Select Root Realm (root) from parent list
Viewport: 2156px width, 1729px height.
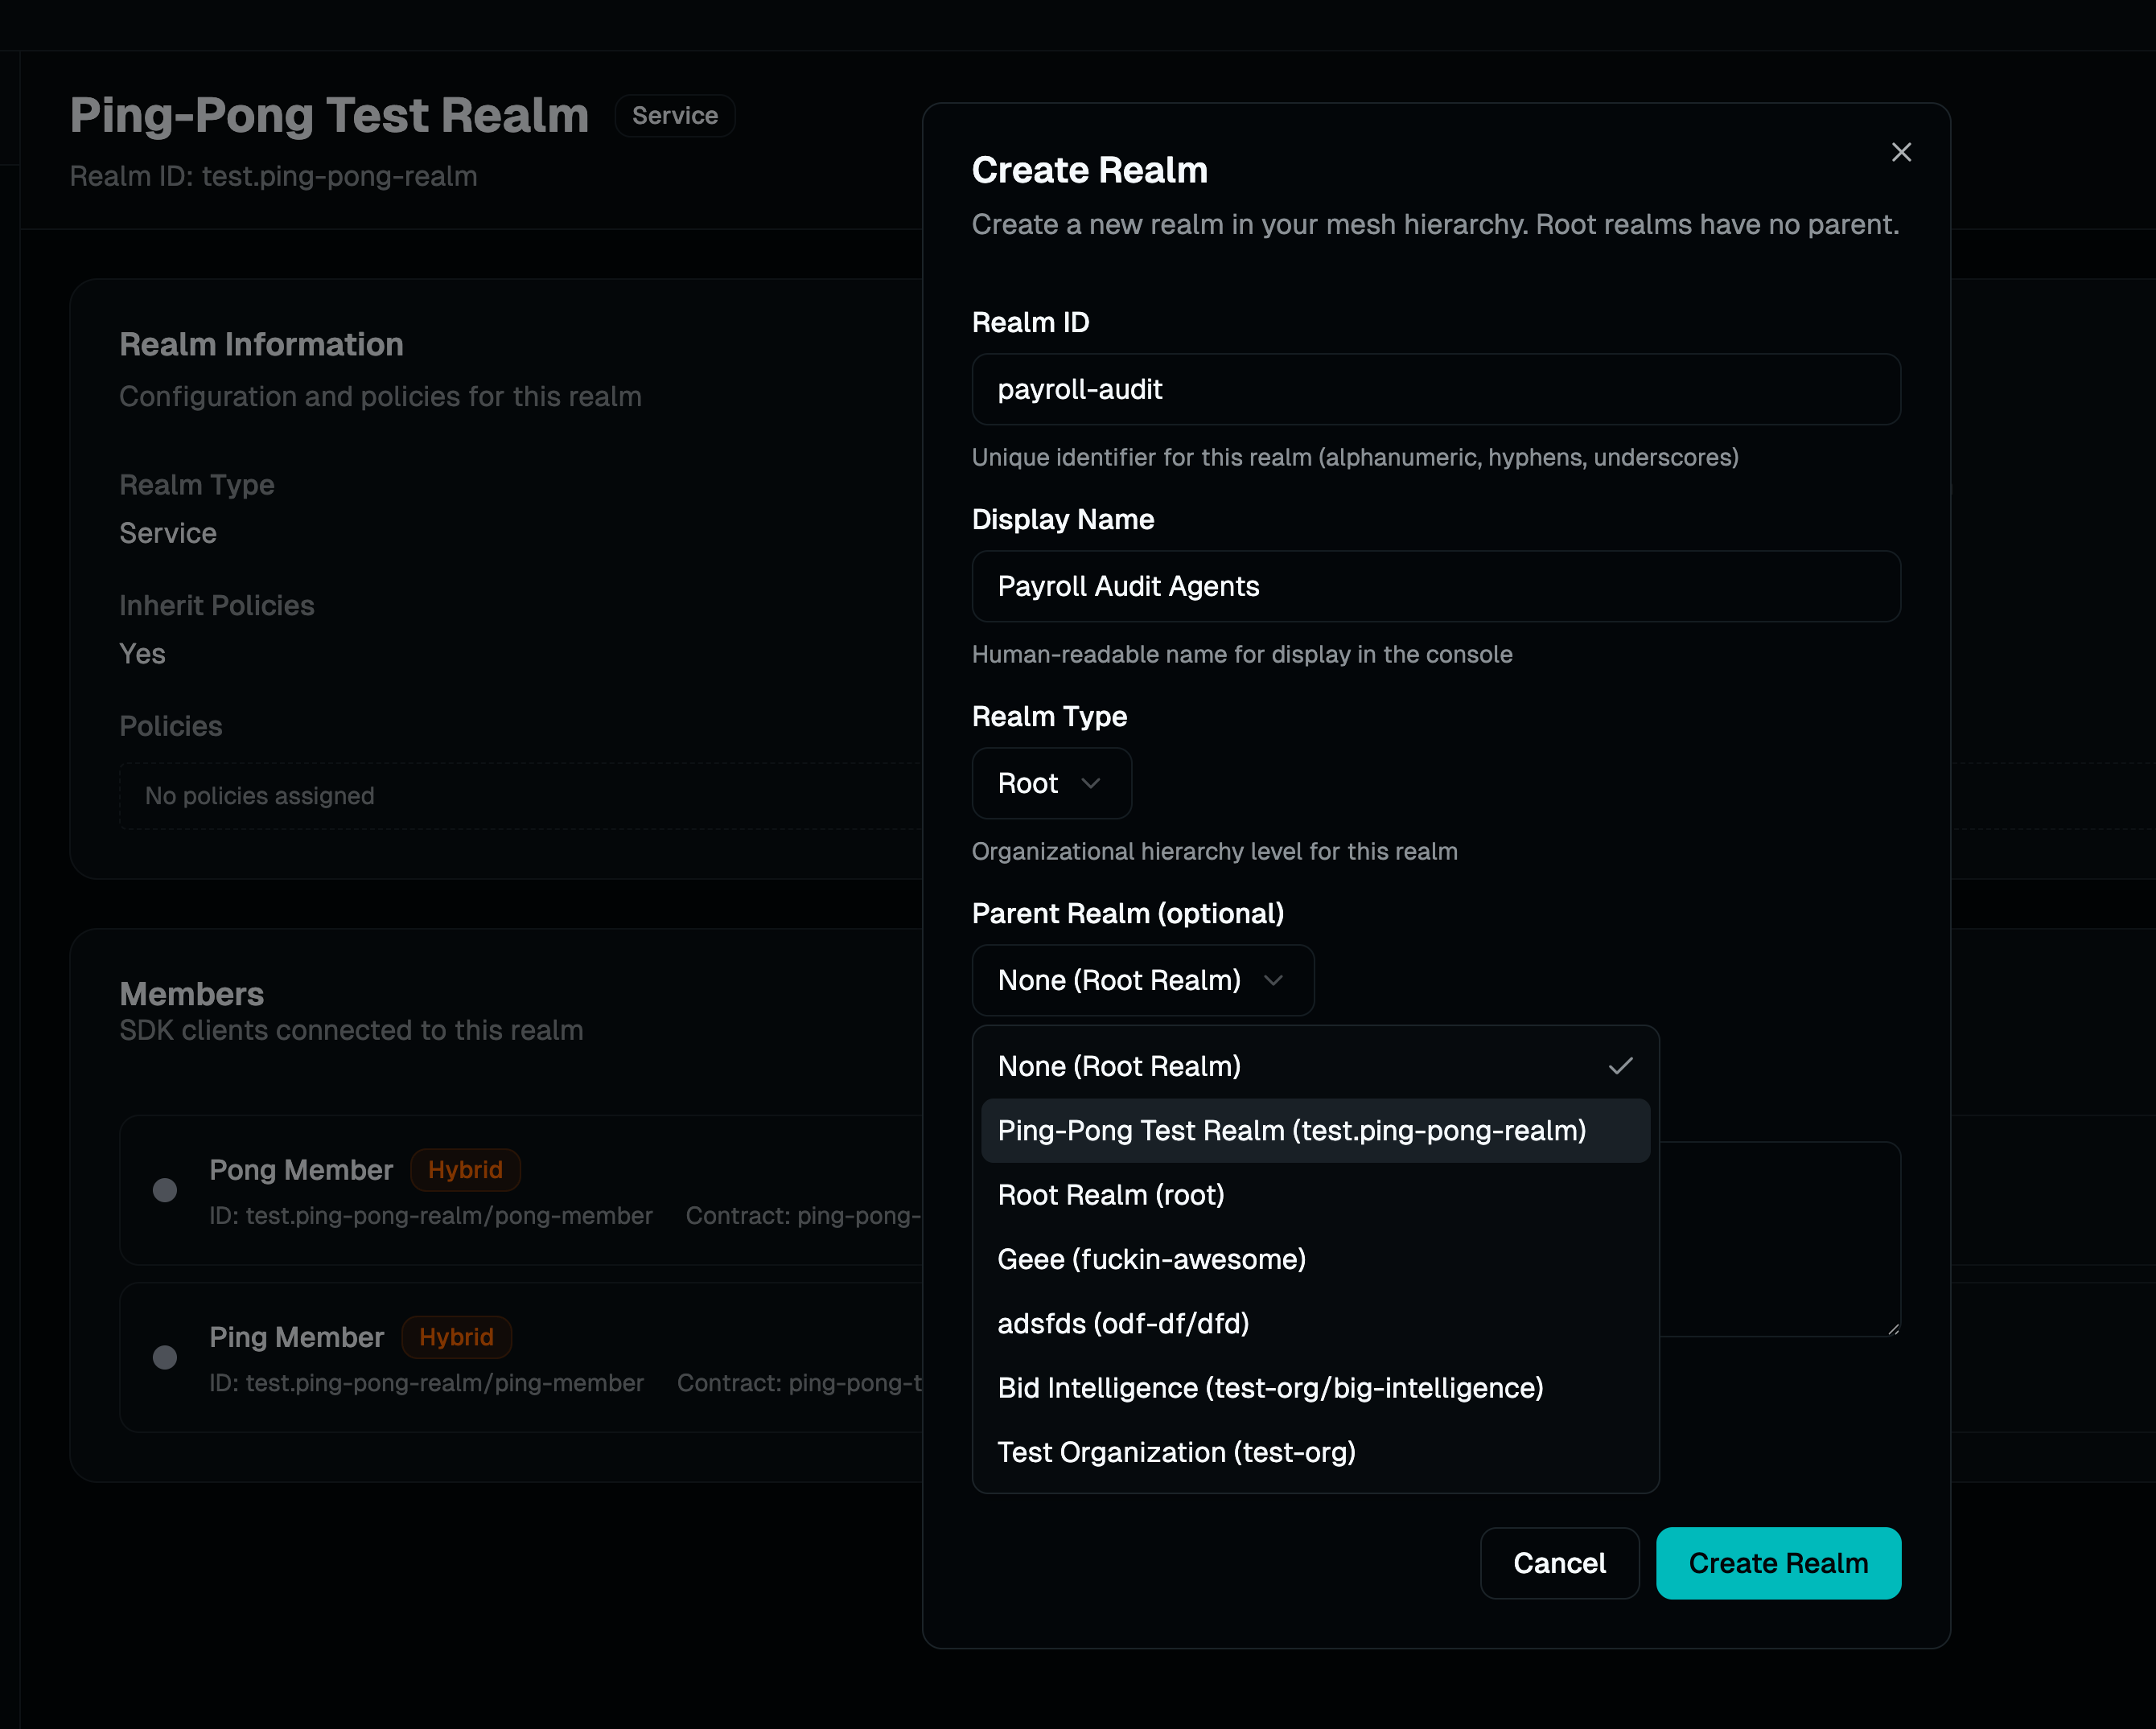tap(1111, 1194)
